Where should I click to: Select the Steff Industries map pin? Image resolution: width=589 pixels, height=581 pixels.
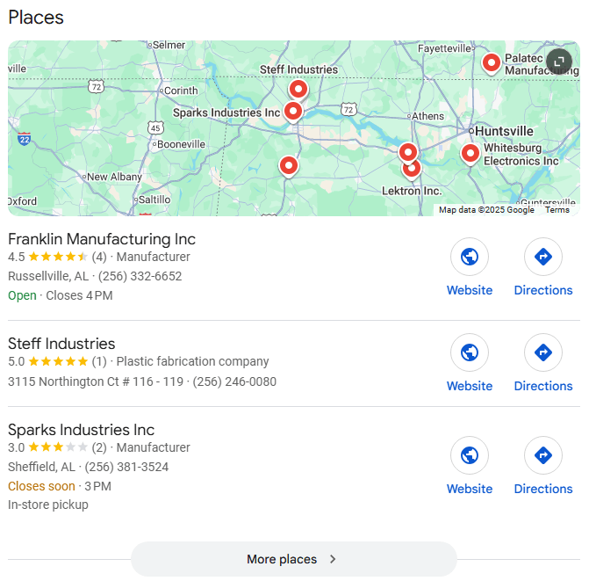pos(298,91)
